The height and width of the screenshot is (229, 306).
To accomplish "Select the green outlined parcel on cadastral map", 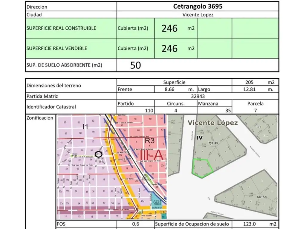I will pos(202,168).
